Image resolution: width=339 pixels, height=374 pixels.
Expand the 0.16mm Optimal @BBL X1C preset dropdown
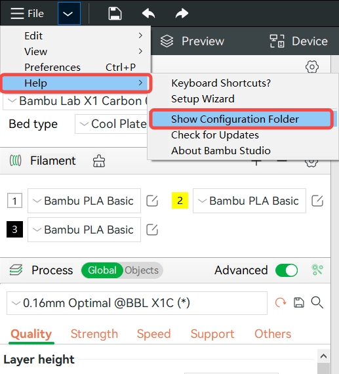pyautogui.click(x=137, y=303)
